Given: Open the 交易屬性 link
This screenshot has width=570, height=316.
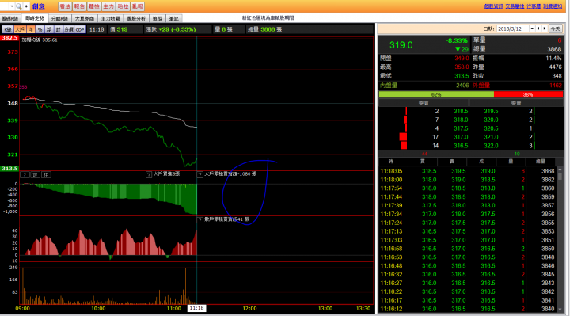Looking at the screenshot, I should click(515, 6).
